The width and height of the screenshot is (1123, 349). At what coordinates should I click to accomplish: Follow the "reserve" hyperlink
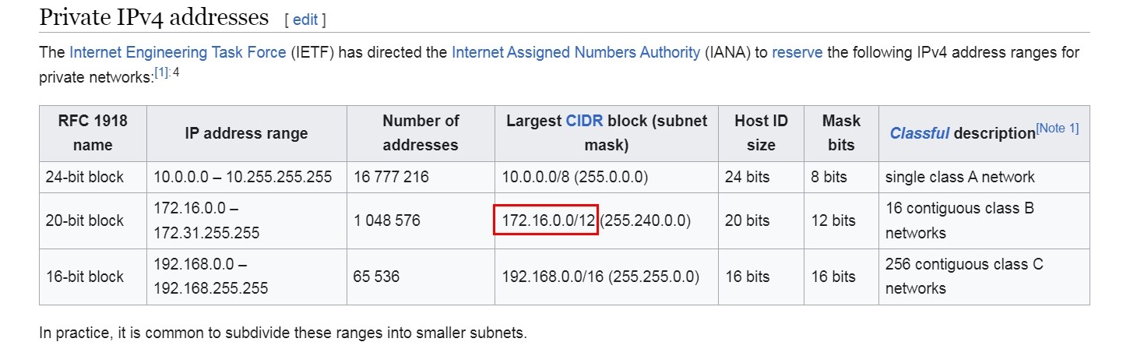point(797,53)
